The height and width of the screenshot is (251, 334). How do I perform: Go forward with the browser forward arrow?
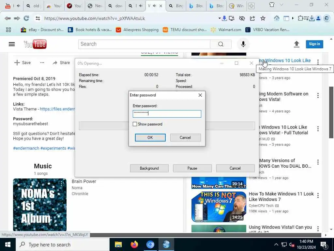pyautogui.click(x=17, y=18)
